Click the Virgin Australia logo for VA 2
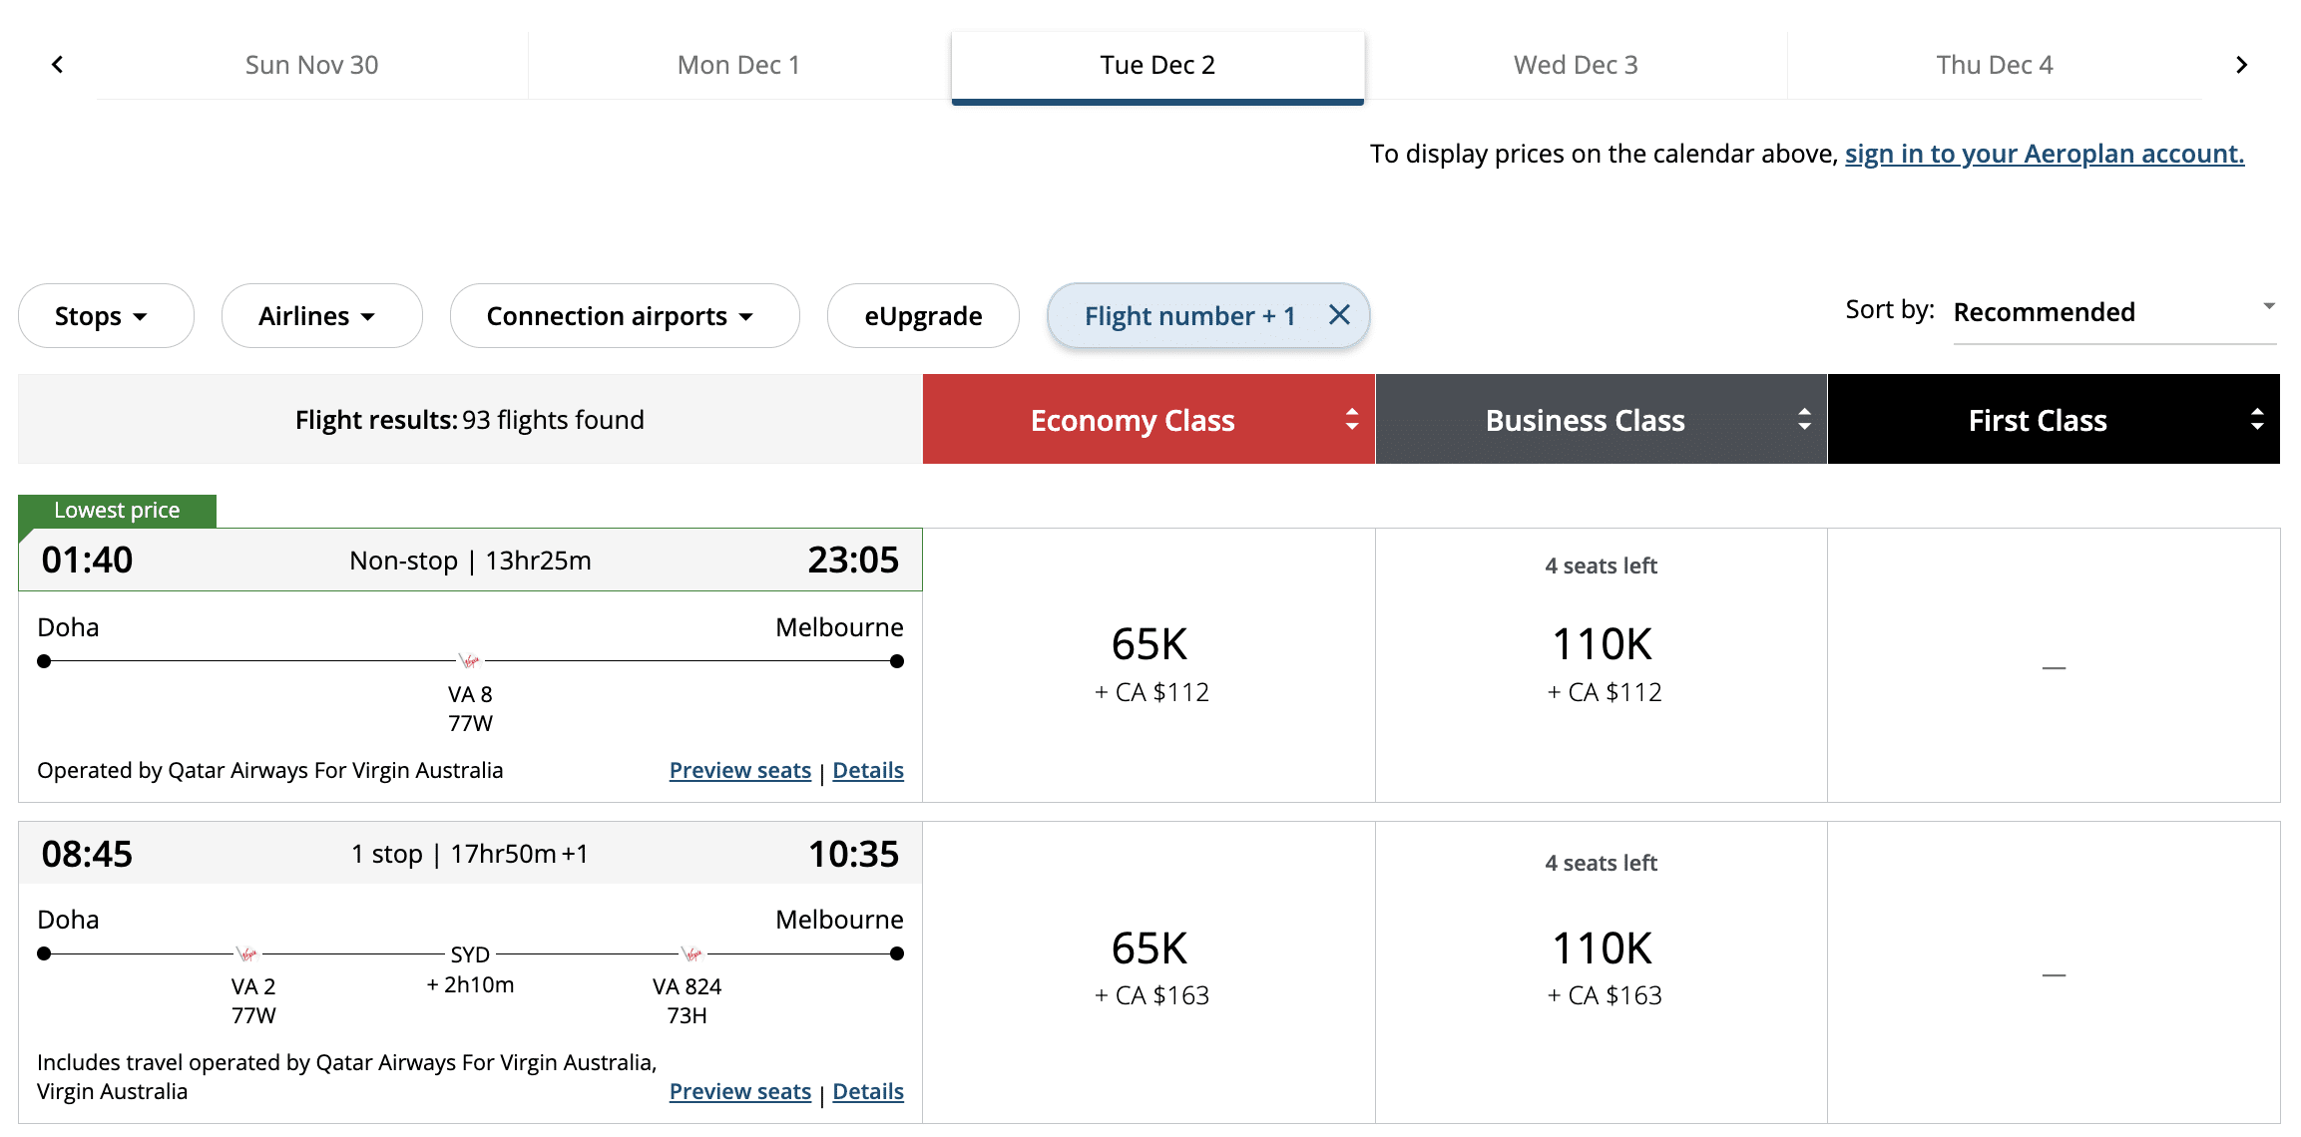This screenshot has height=1137, width=2301. coord(246,953)
